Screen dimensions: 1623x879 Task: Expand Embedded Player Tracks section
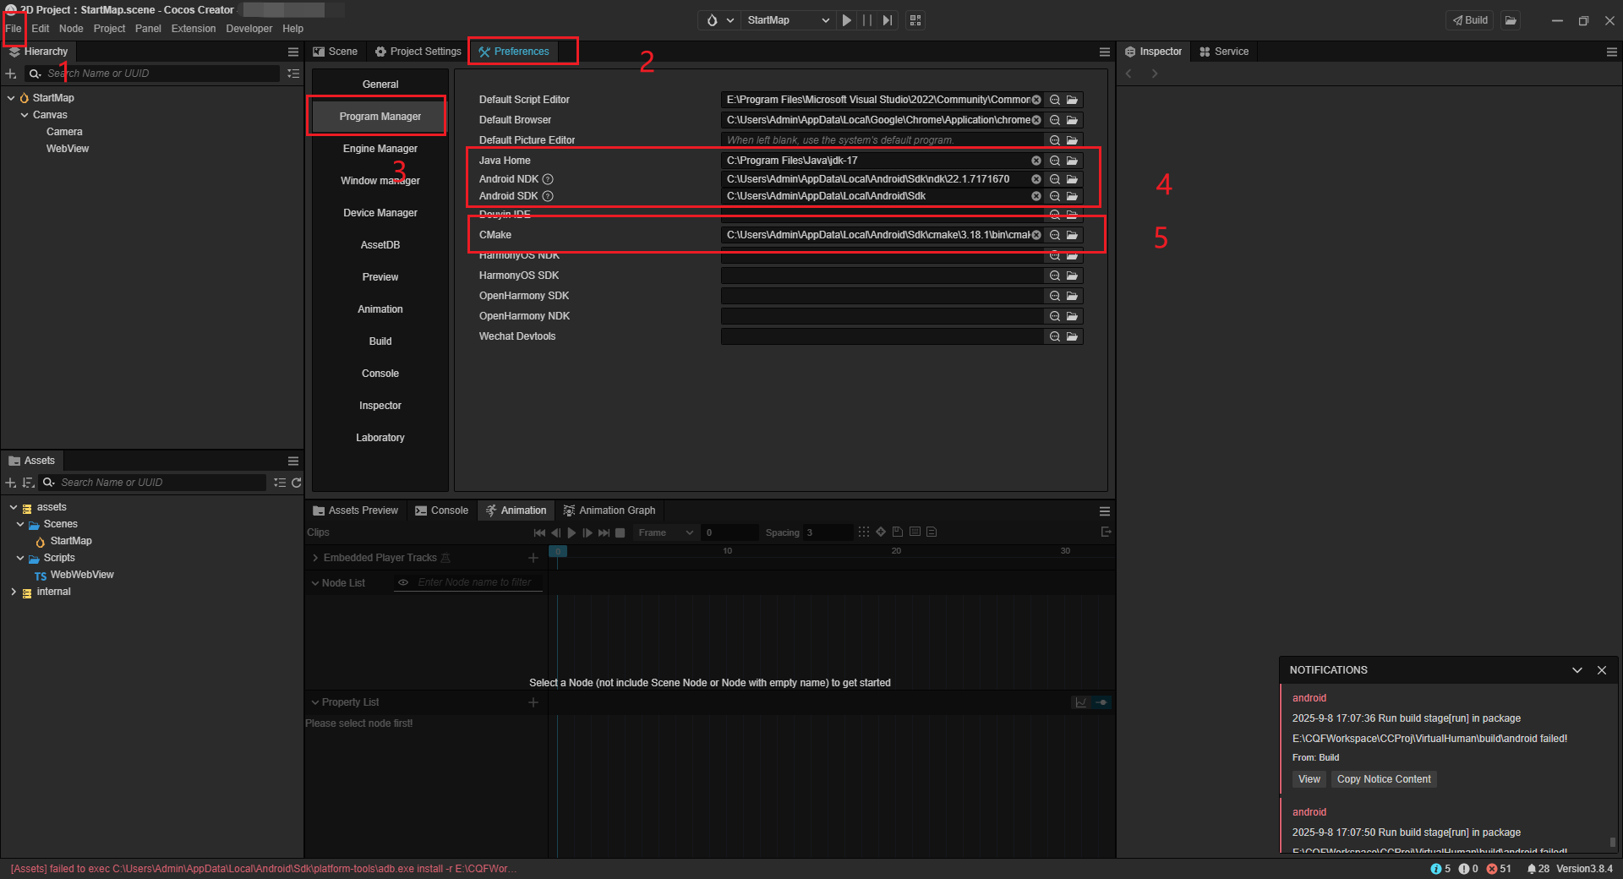coord(315,558)
